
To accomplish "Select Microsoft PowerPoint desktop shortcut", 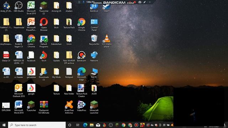I will tap(31, 25).
